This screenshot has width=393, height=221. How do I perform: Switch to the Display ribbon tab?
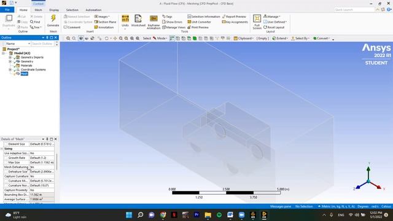click(54, 10)
